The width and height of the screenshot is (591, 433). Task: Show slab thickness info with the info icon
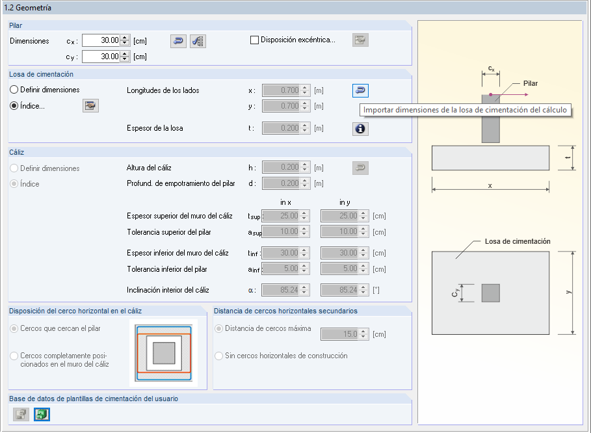(x=360, y=129)
